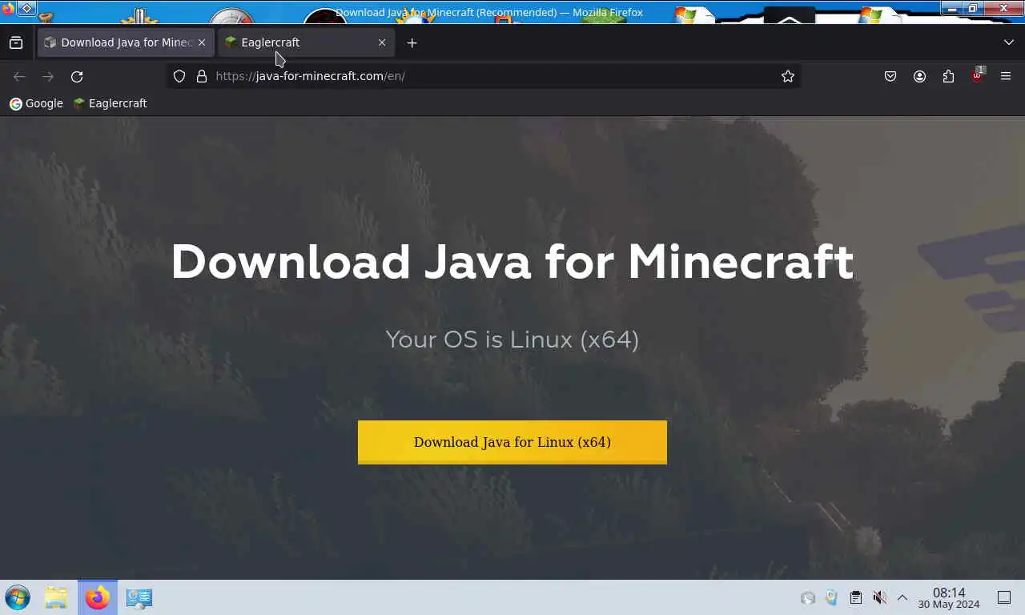Open the Eaglercraft bookmark in bookmarks bar

pyautogui.click(x=110, y=103)
